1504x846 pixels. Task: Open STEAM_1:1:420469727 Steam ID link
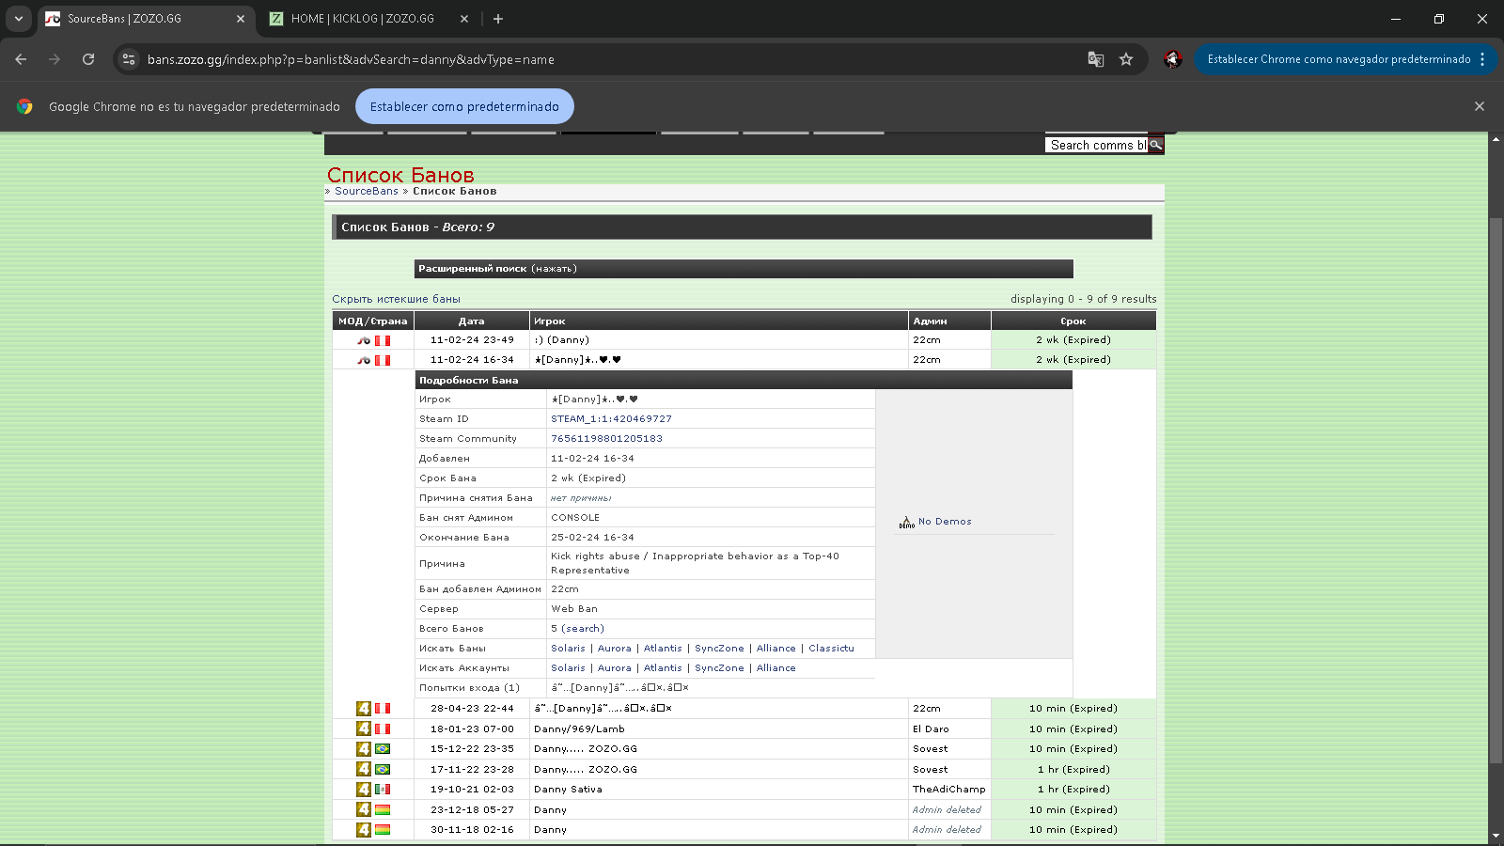(611, 419)
